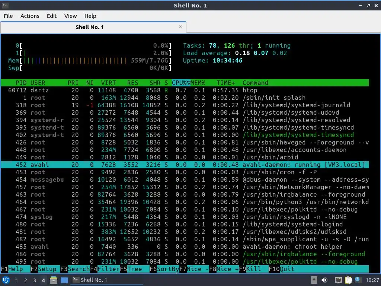Viewport: 381px width, 286px height.
Task: Sort by the Command column header
Action: [x=255, y=83]
